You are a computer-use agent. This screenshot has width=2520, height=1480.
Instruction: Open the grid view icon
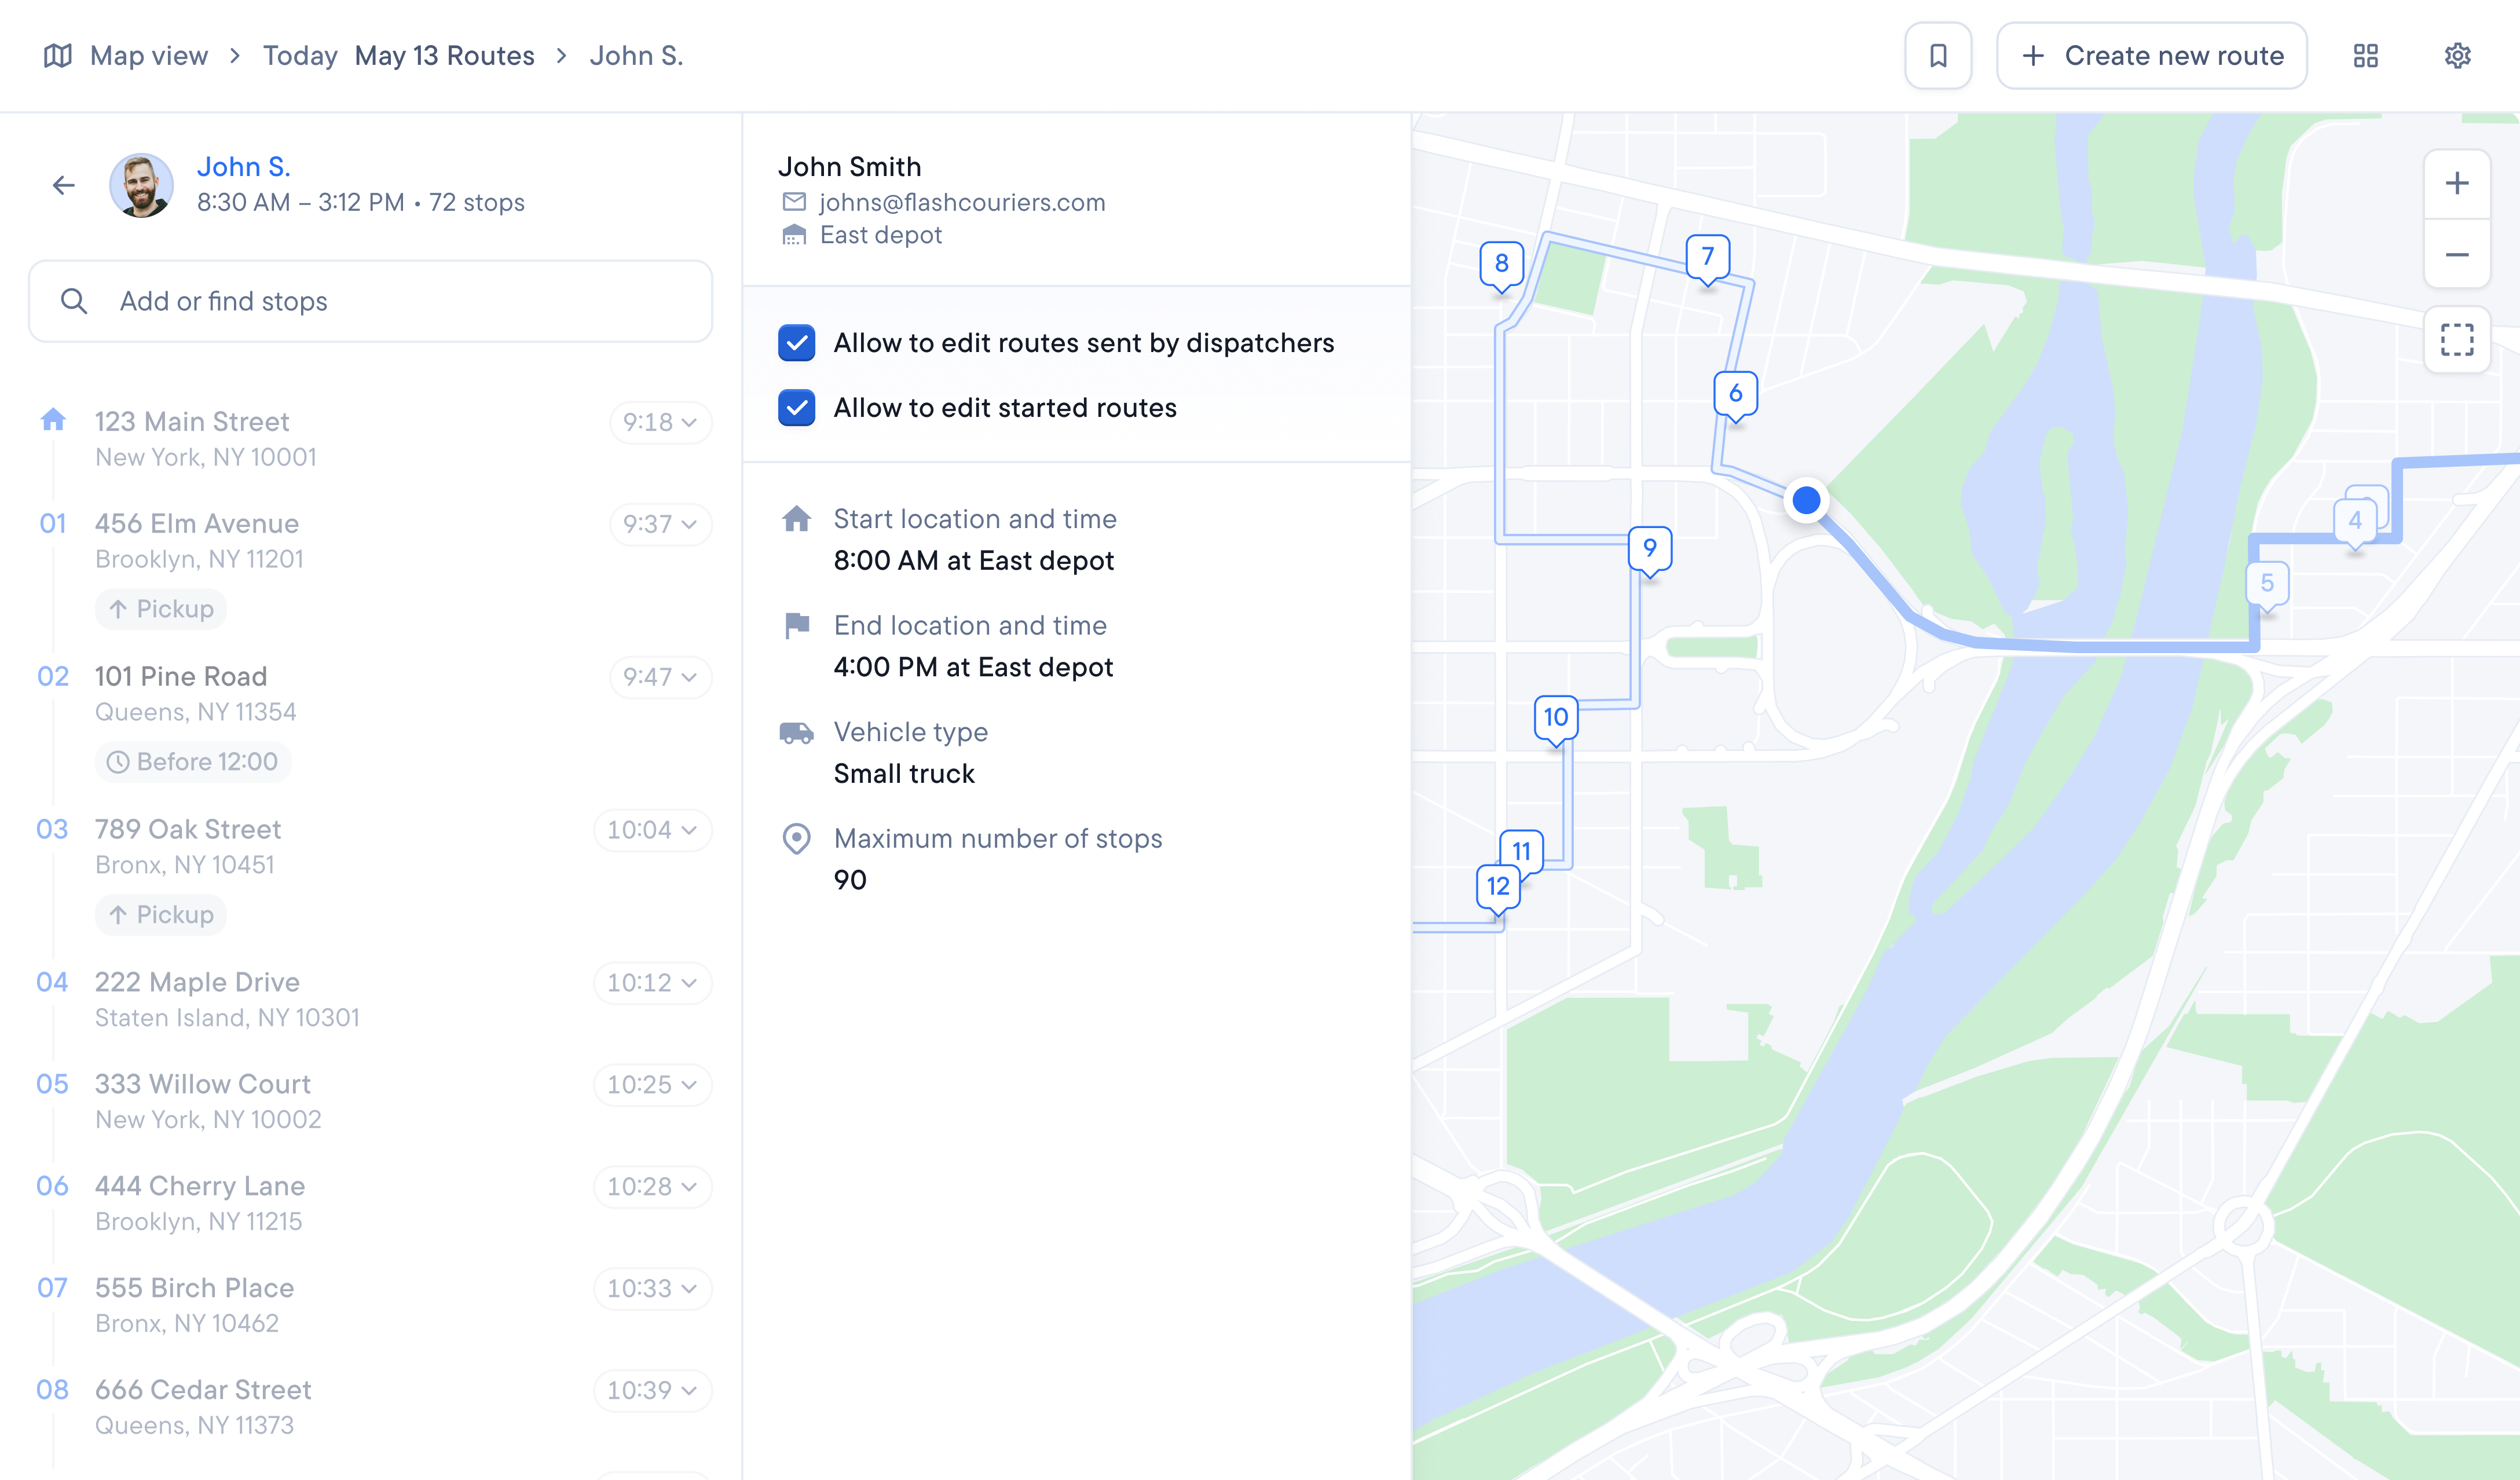coord(2365,56)
